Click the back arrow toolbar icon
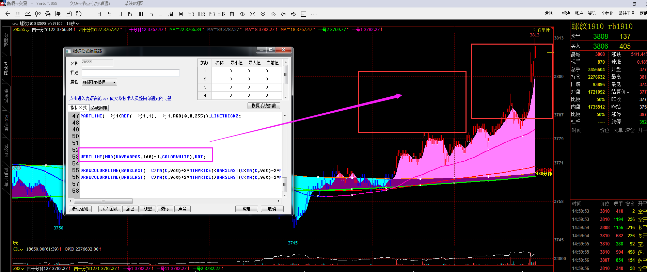 pos(7,14)
